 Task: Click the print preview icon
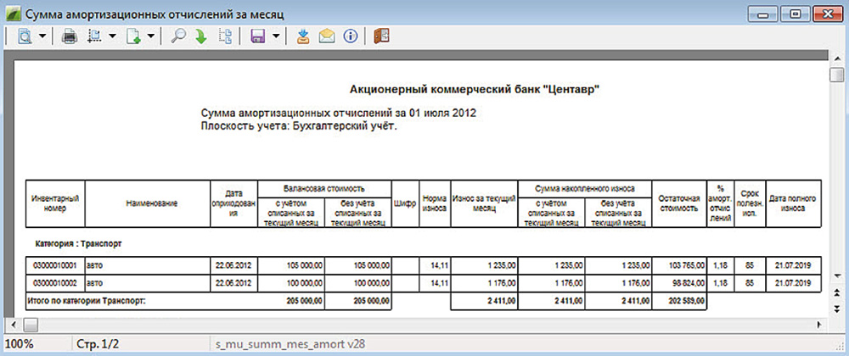tap(24, 36)
